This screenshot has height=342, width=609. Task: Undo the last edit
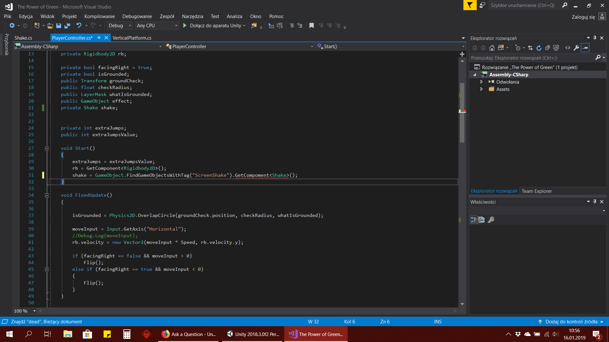pyautogui.click(x=79, y=26)
